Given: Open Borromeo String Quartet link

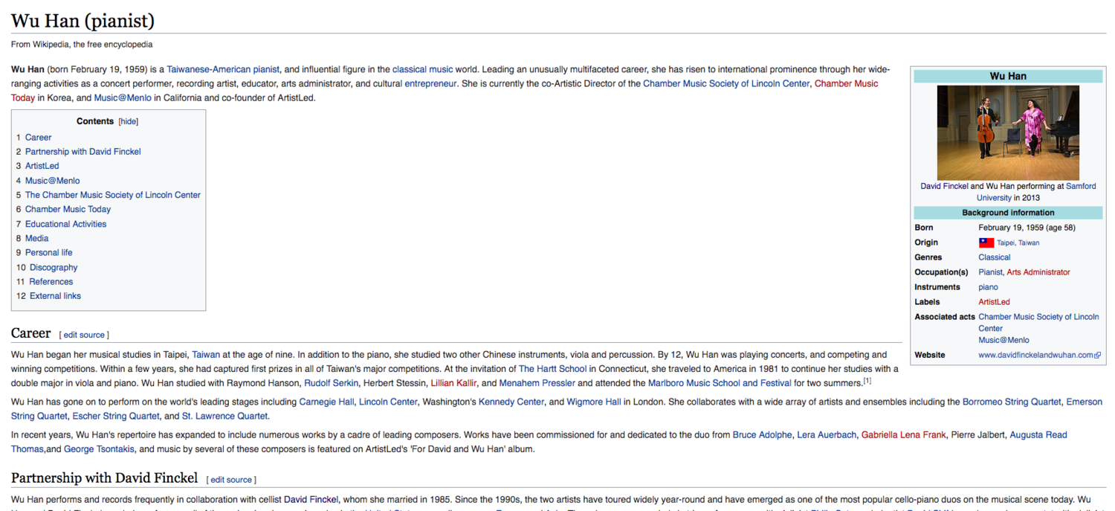Looking at the screenshot, I should tap(1012, 402).
